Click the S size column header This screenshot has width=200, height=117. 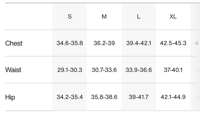point(70,17)
